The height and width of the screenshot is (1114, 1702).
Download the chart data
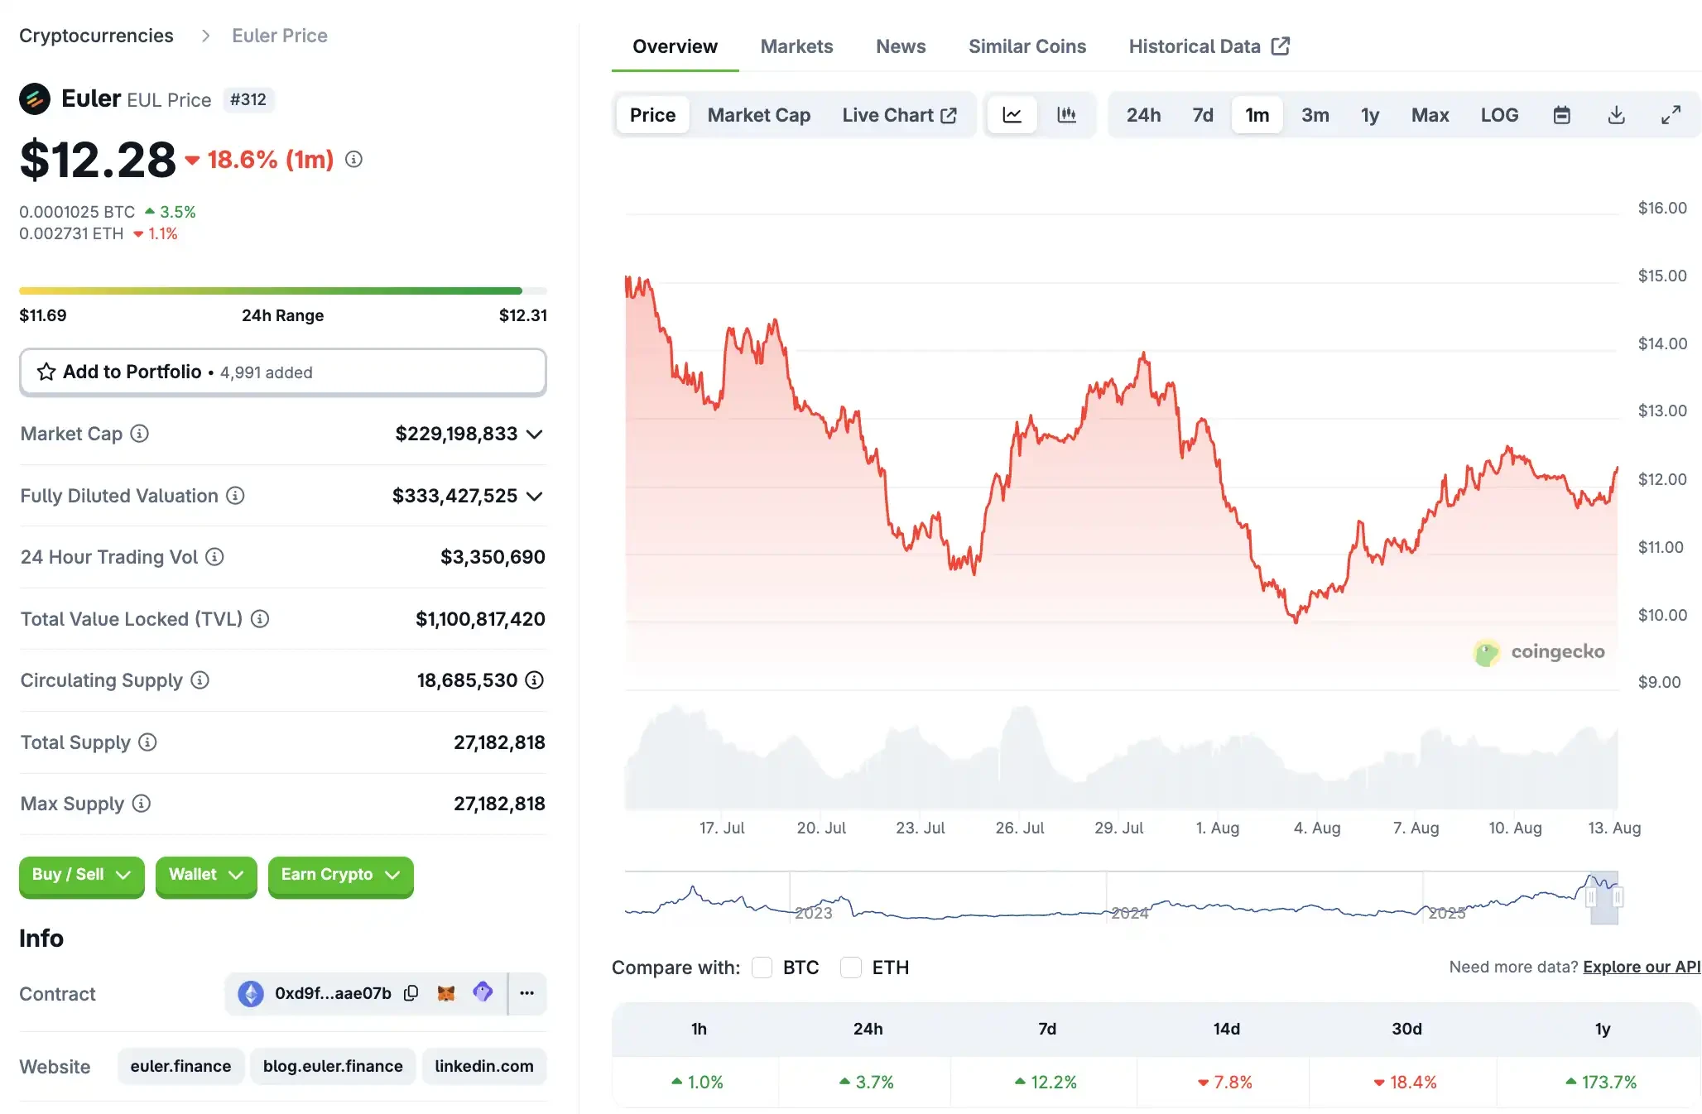coord(1616,114)
